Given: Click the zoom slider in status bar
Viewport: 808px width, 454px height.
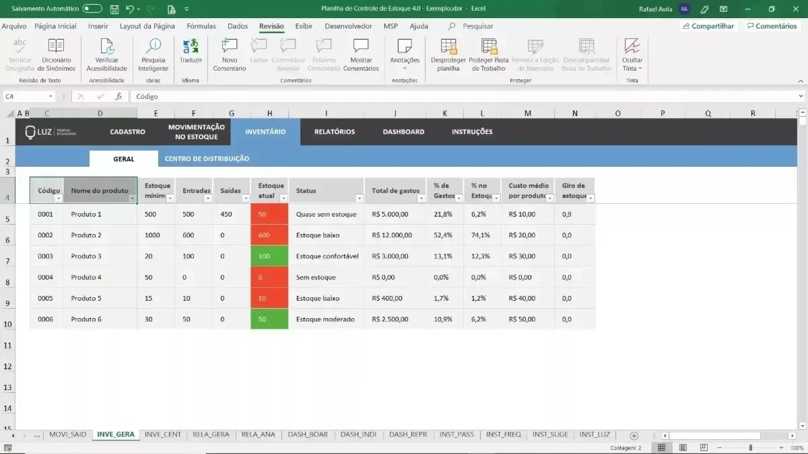Looking at the screenshot, I should pyautogui.click(x=751, y=447).
